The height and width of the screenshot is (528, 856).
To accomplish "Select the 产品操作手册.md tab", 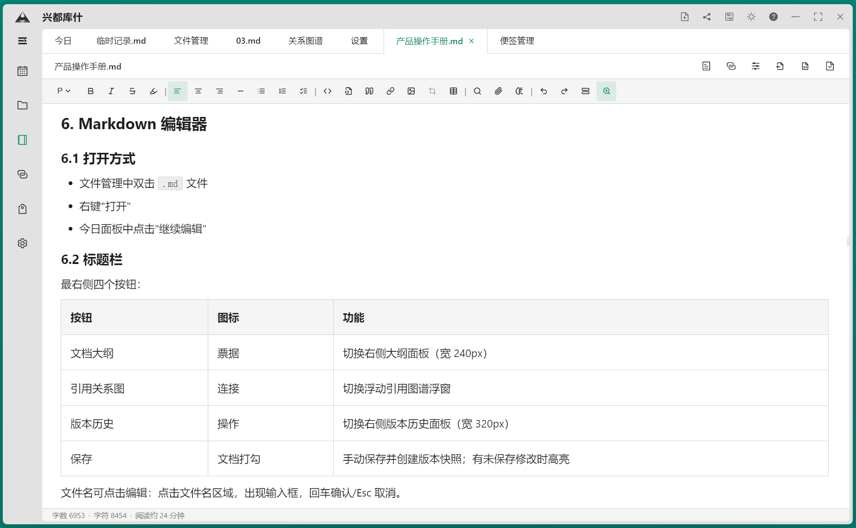I will coord(429,41).
